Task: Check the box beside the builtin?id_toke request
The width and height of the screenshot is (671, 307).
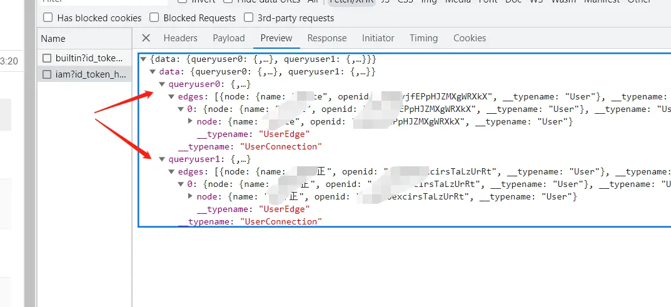Action: [47, 58]
